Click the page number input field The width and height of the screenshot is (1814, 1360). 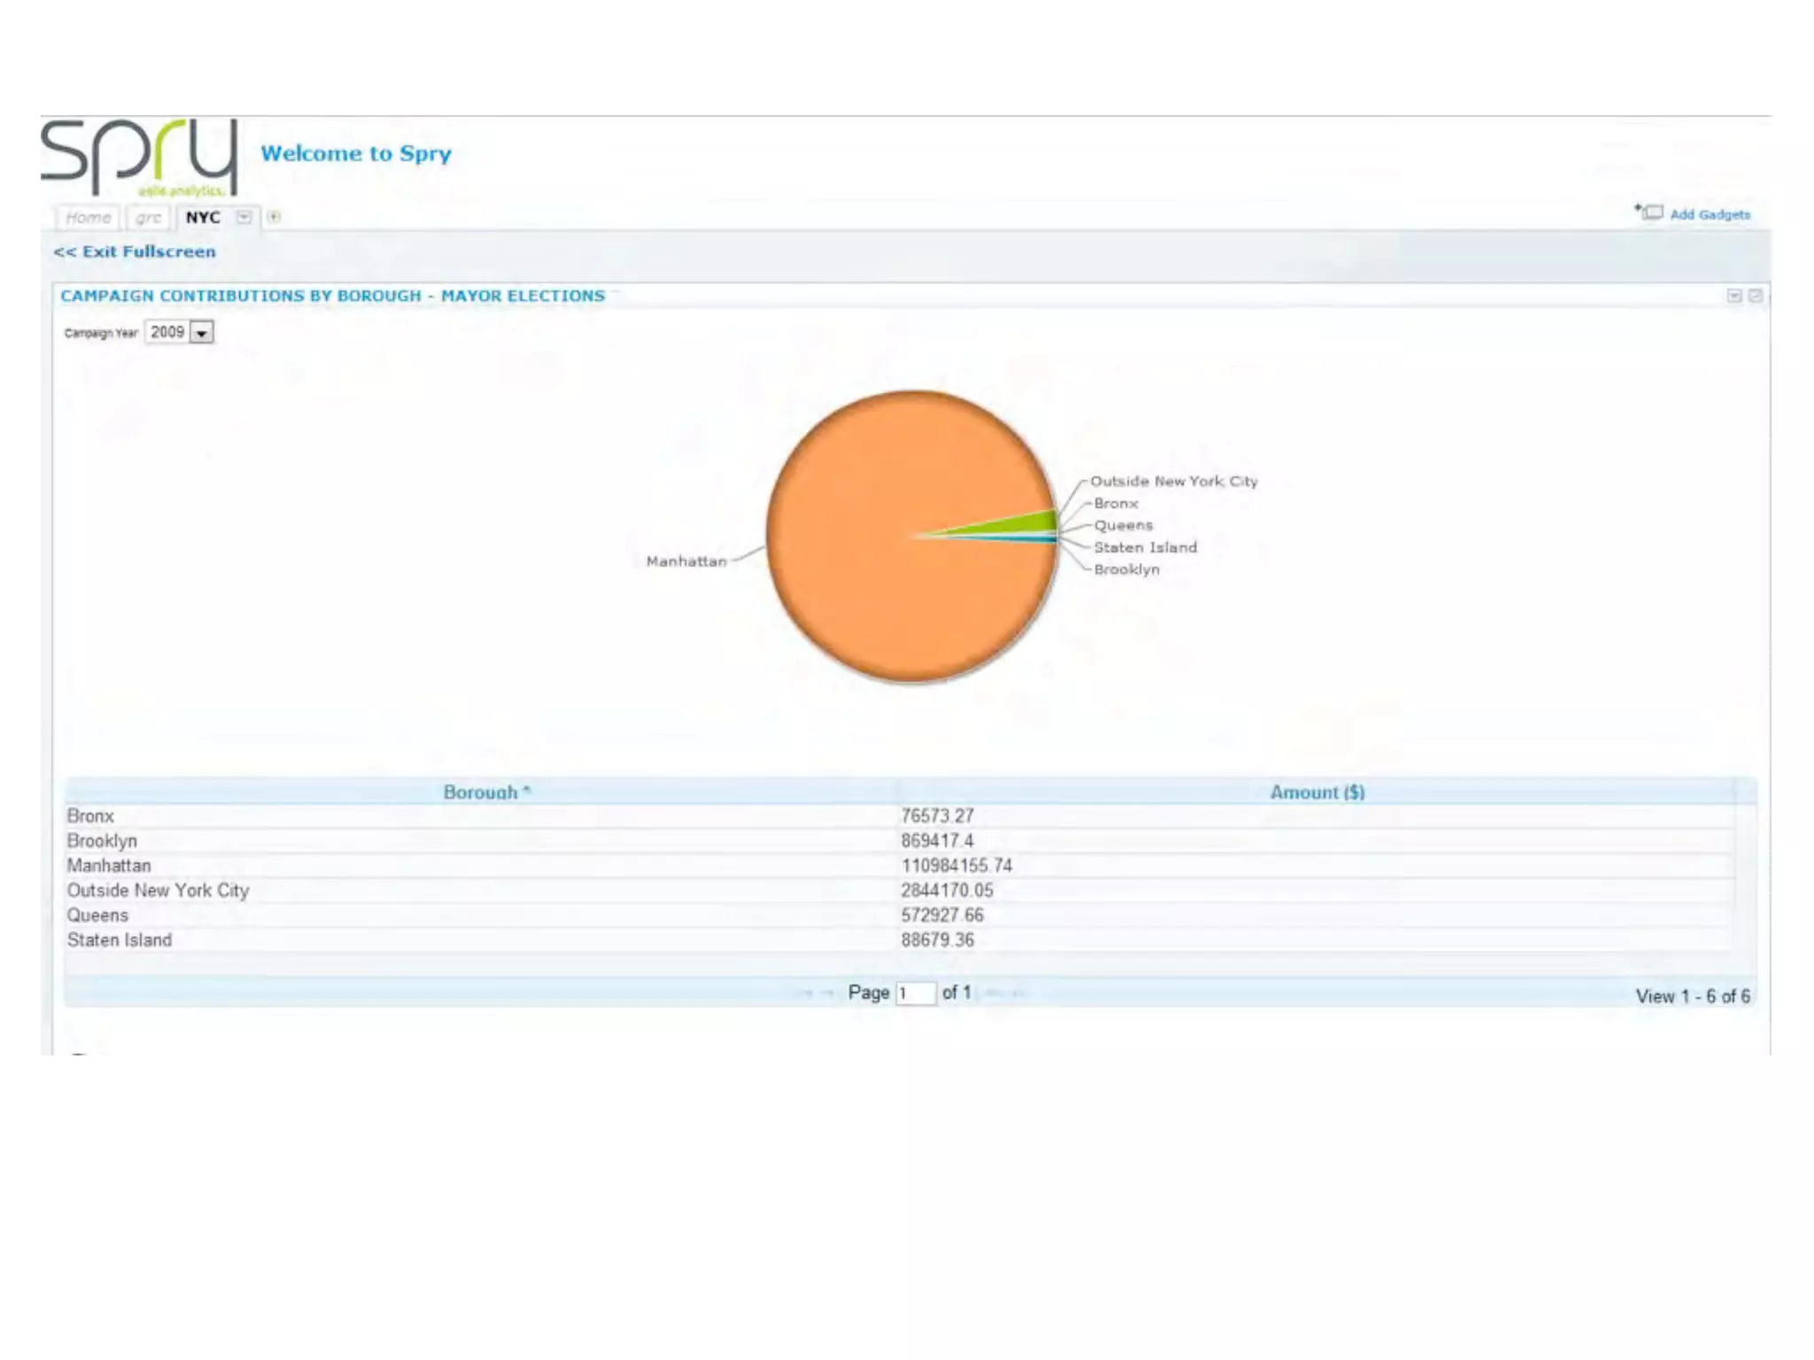(915, 993)
